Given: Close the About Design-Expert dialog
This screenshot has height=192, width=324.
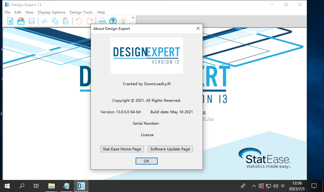Looking at the screenshot, I should coord(198,28).
